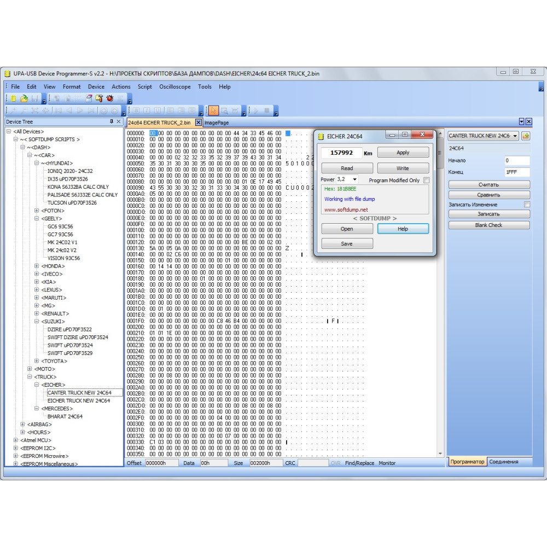Select IONIQ 2020- 24C32 tree item
This screenshot has height=547, width=547.
70,171
